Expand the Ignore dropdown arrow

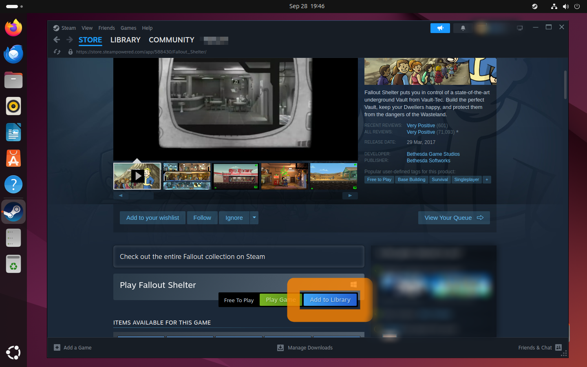(x=254, y=218)
